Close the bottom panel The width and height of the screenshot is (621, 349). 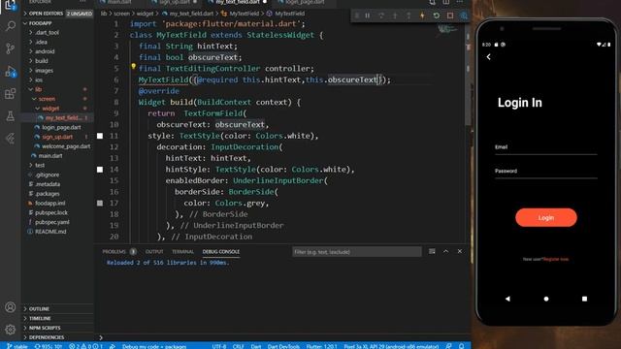coord(459,251)
